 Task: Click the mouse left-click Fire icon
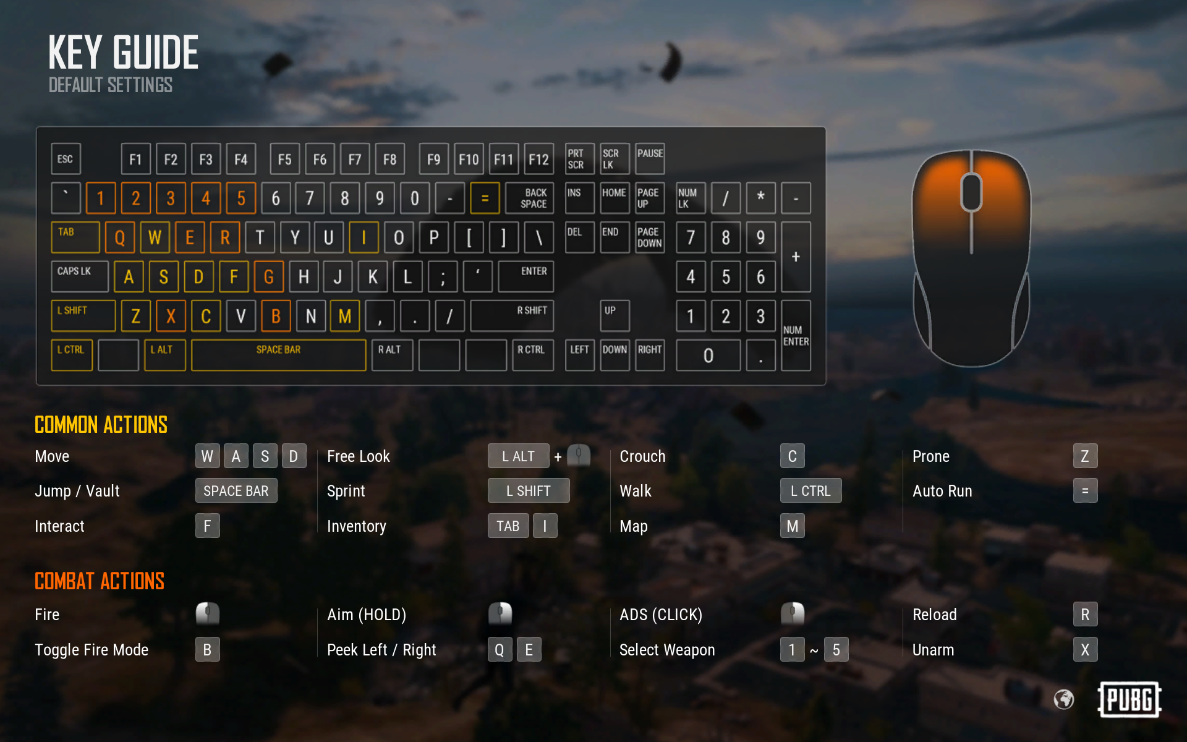tap(208, 613)
